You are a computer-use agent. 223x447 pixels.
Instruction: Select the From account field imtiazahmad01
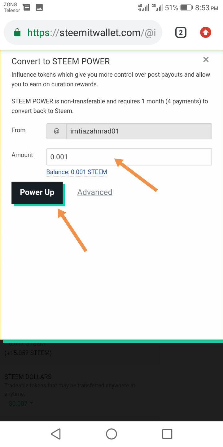tap(139, 131)
